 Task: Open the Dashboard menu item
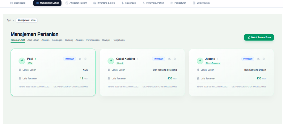18,3
